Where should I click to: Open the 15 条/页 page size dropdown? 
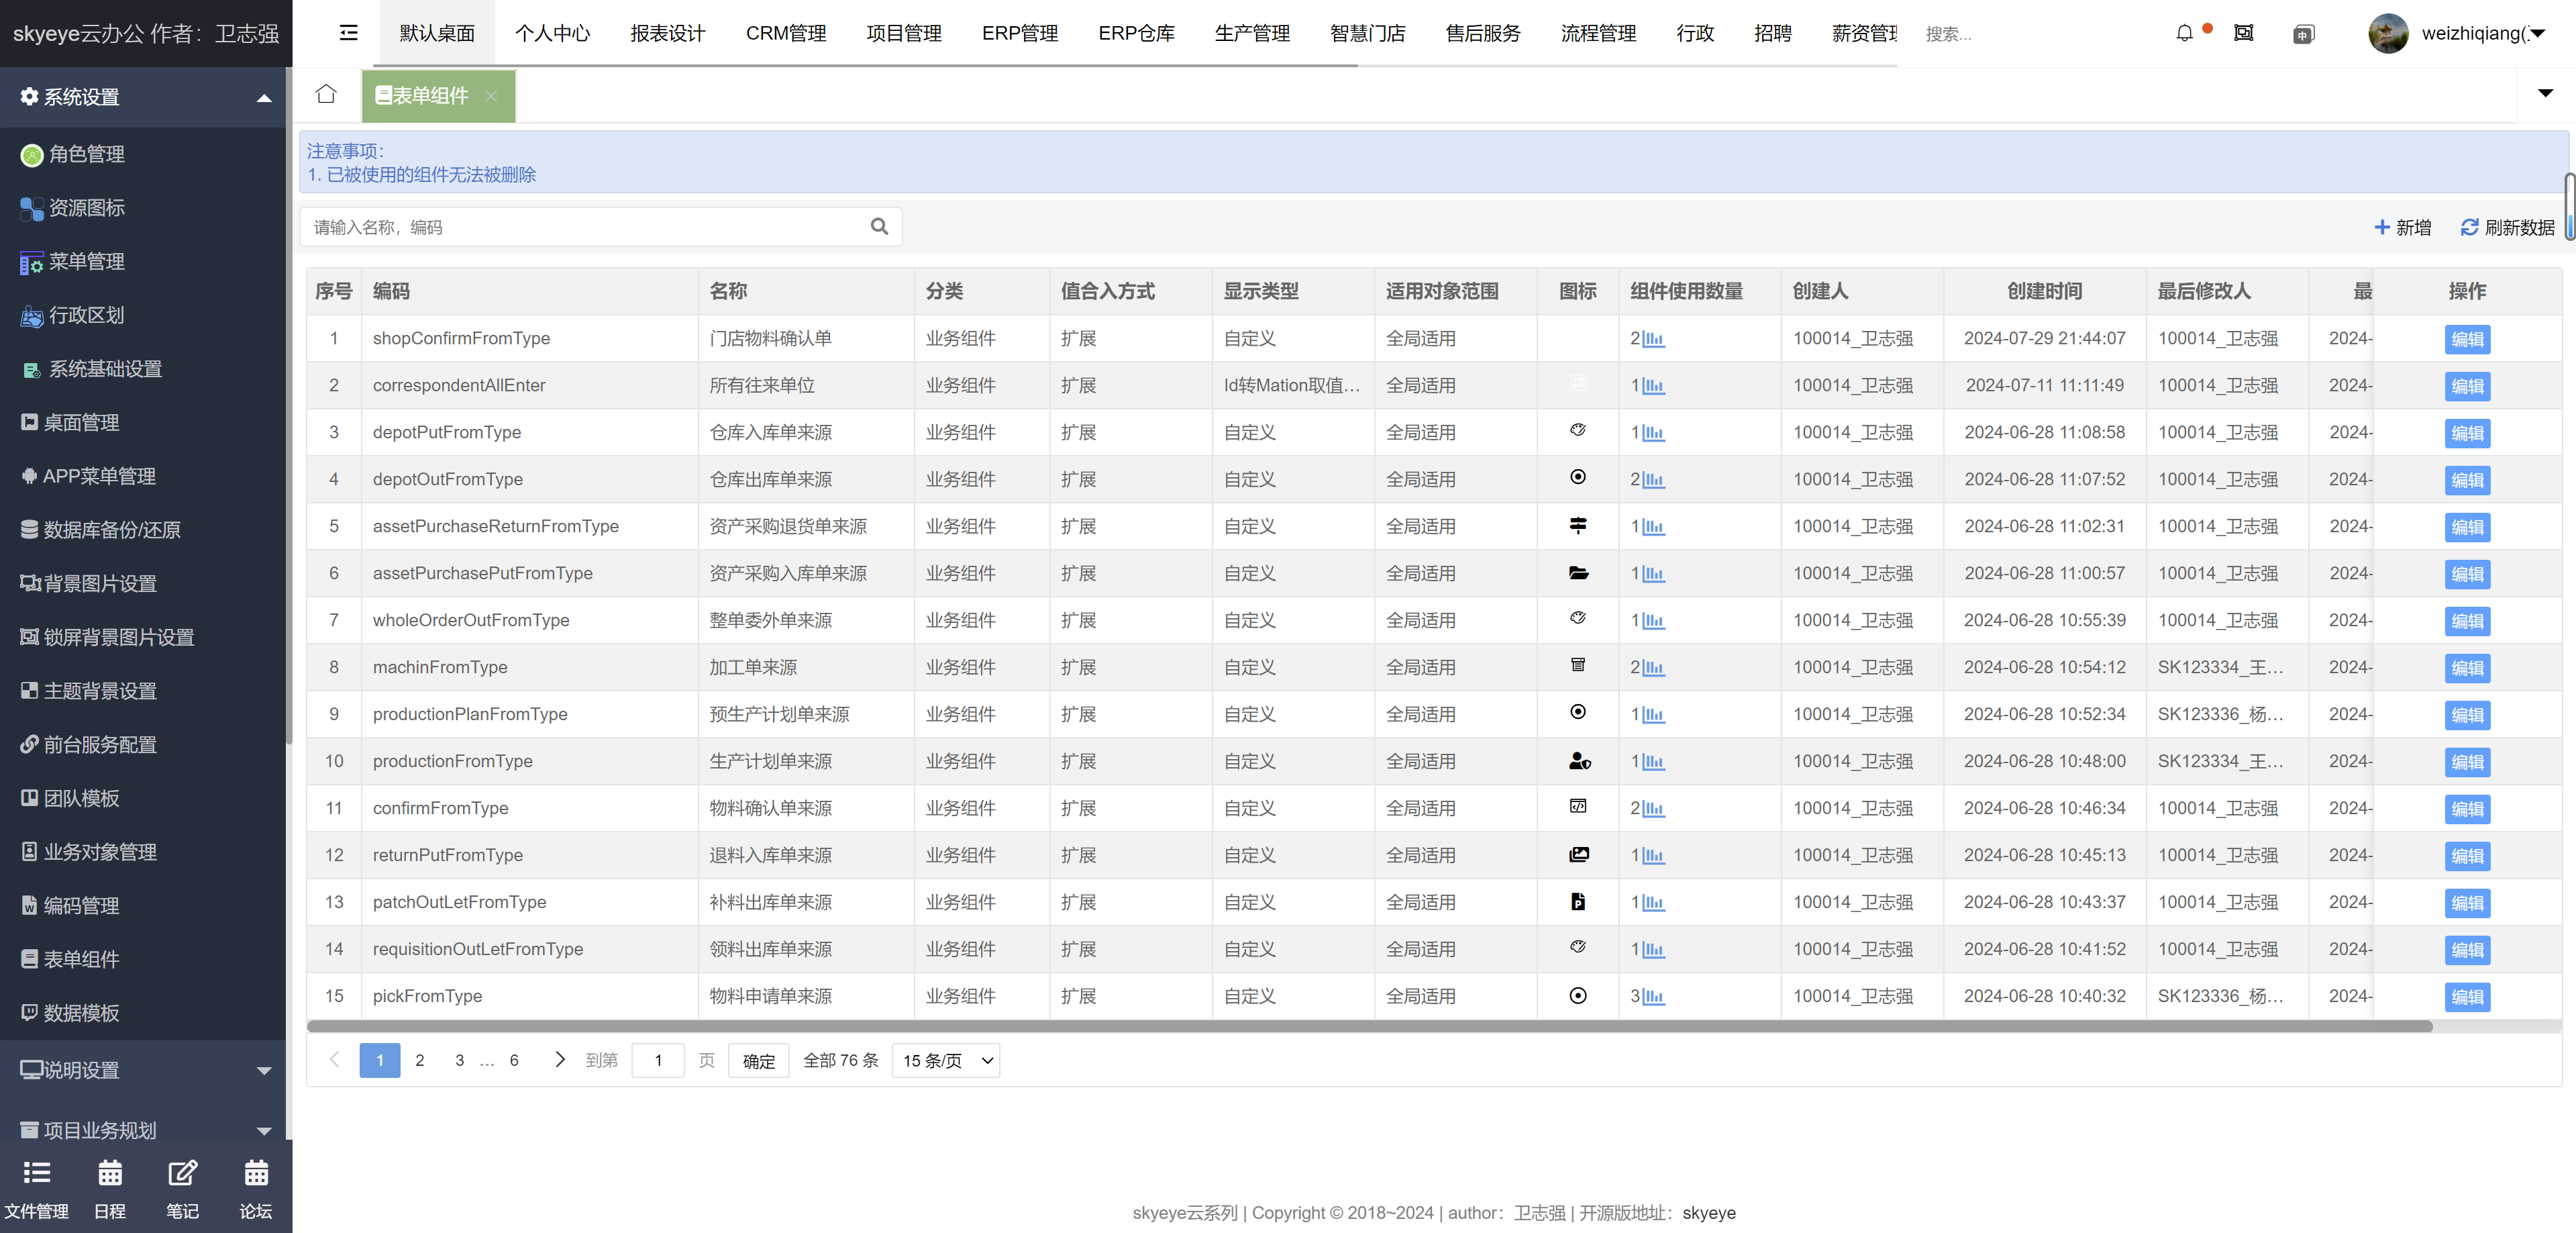[945, 1061]
